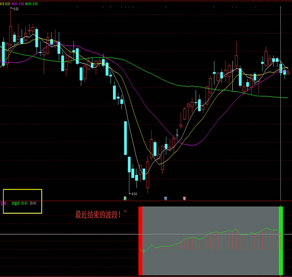Select the white doji candlestick
The height and width of the screenshot is (277, 292).
pos(177,136)
